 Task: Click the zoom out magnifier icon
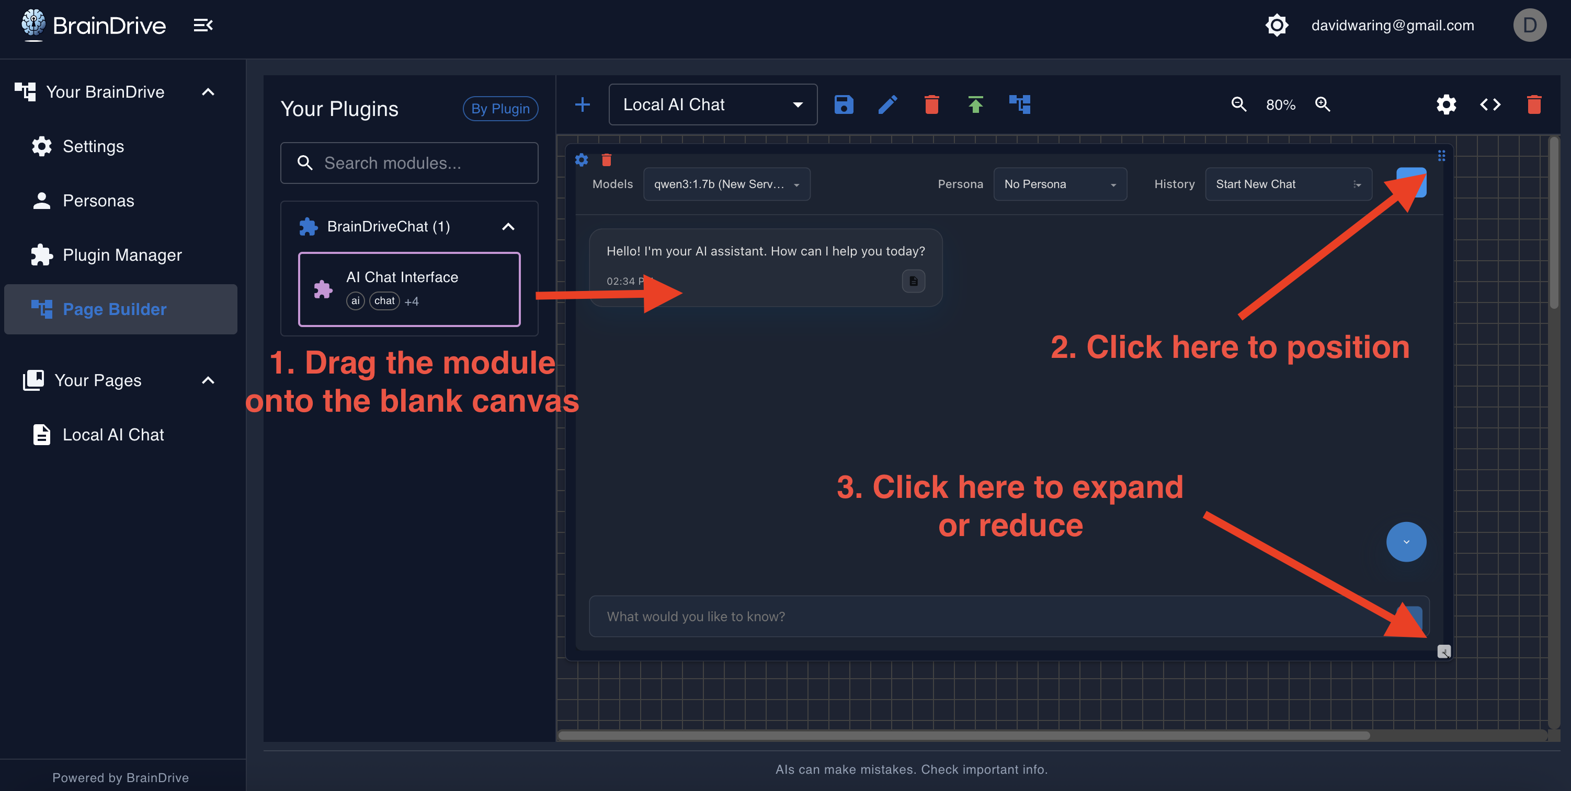click(x=1238, y=105)
